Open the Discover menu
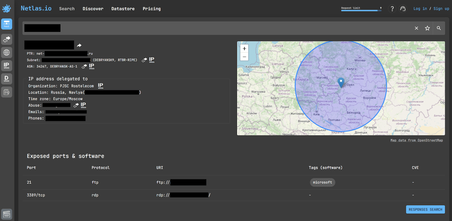 pos(93,9)
